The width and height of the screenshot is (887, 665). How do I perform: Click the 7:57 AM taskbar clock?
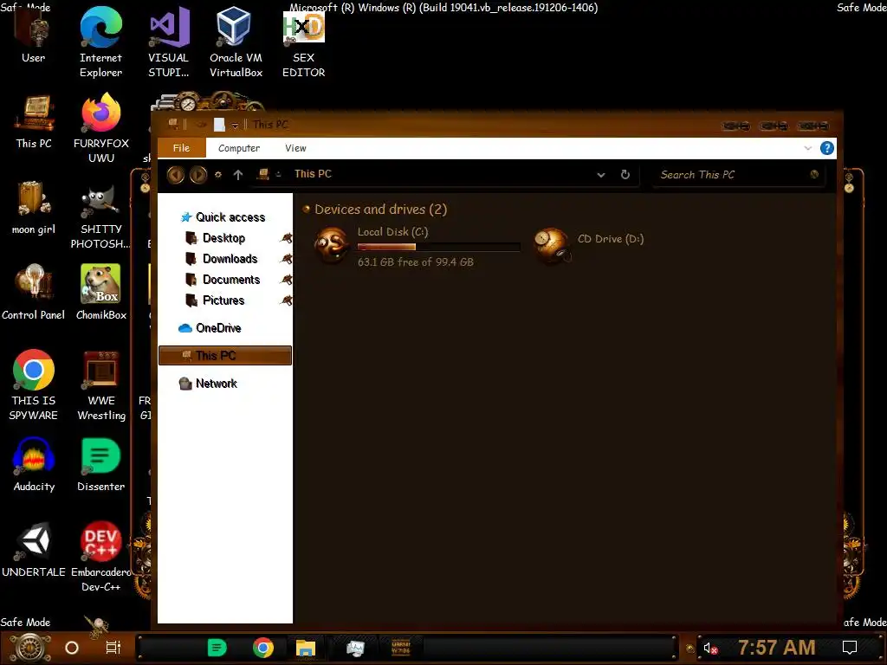tap(777, 648)
